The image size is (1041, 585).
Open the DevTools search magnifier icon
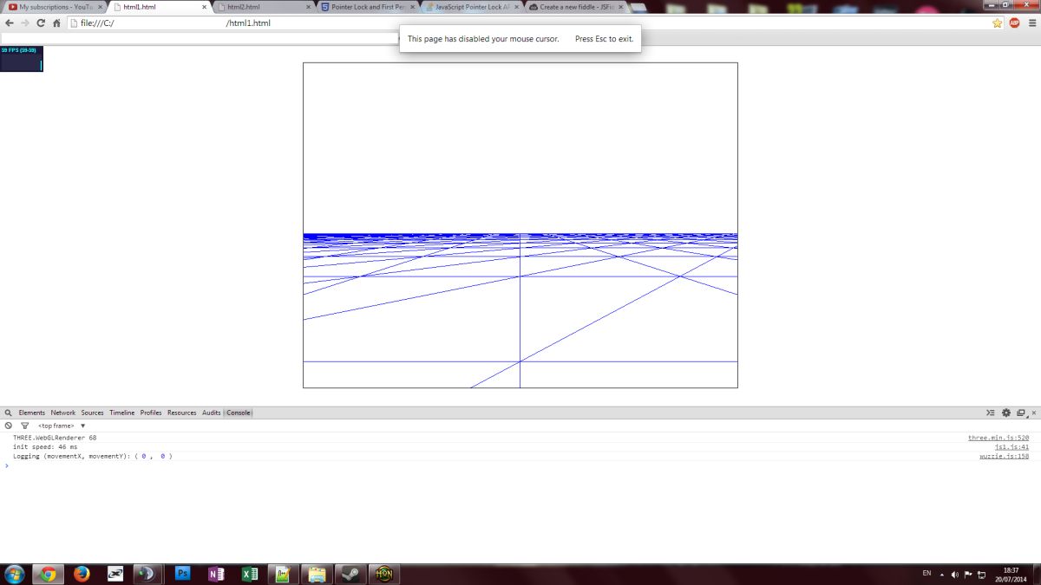8,413
